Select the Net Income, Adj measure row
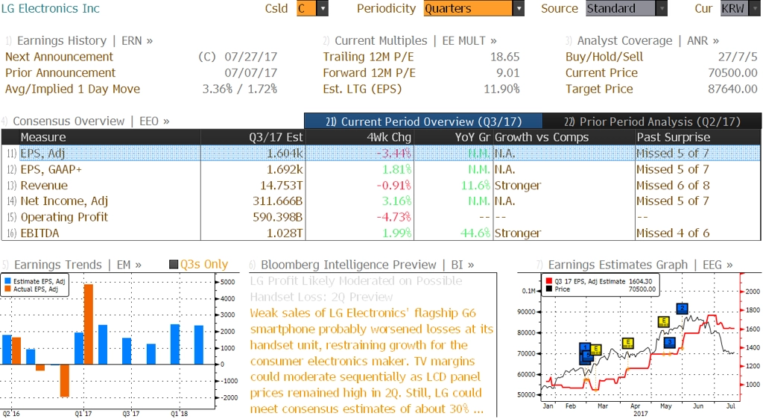763x419 pixels. (381, 201)
